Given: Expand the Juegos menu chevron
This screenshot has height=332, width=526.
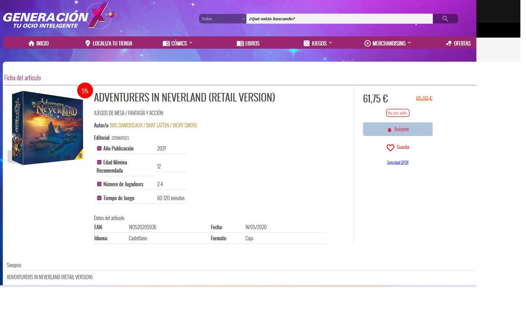Looking at the screenshot, I should point(330,43).
